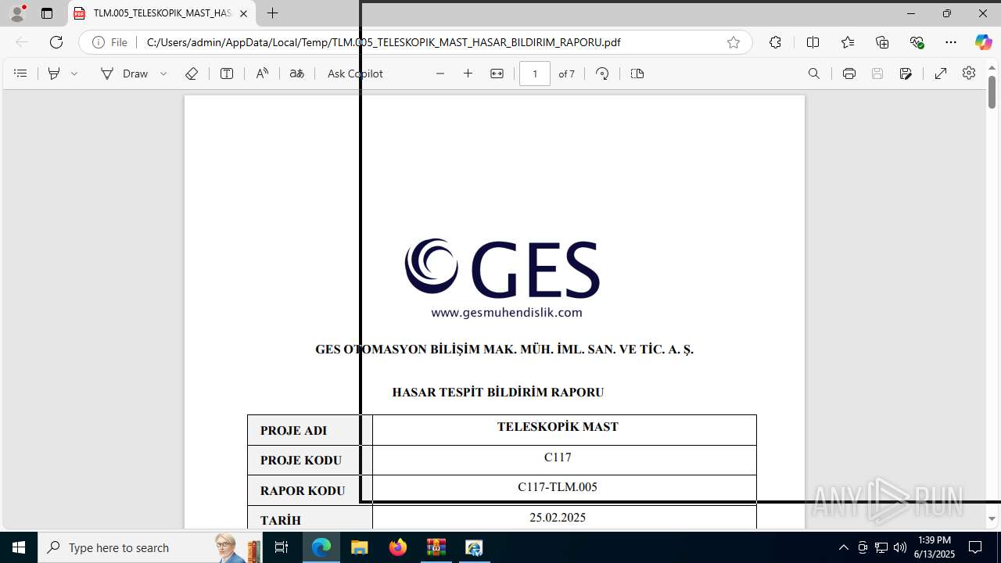Toggle Split screen view
1001x563 pixels.
813,42
